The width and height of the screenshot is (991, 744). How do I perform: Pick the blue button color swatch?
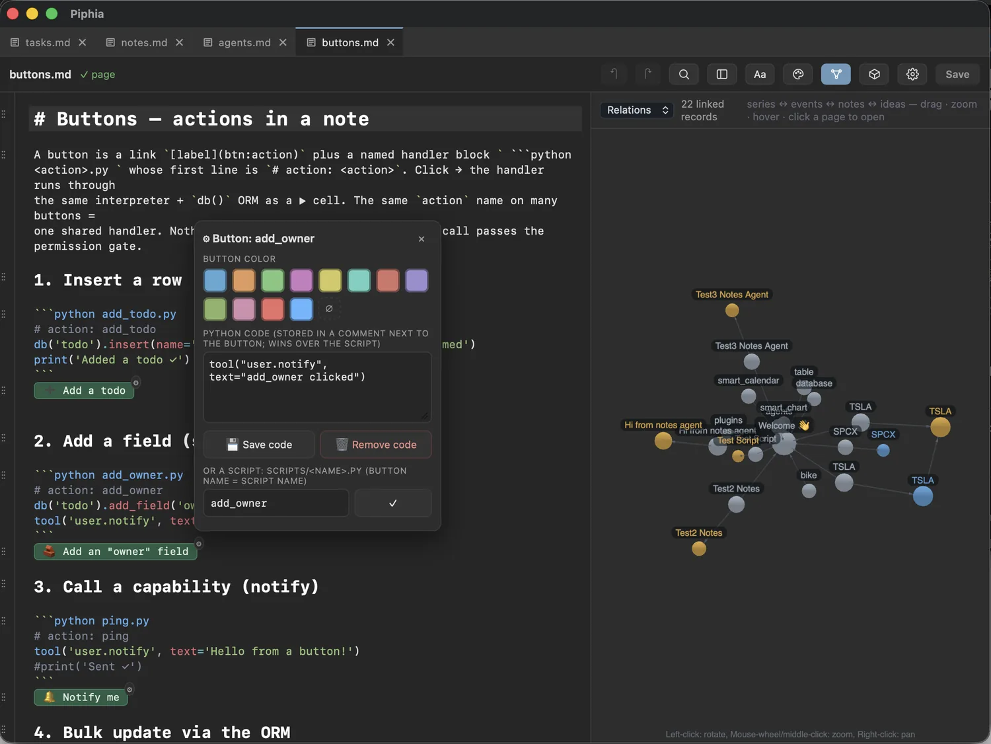click(x=215, y=280)
